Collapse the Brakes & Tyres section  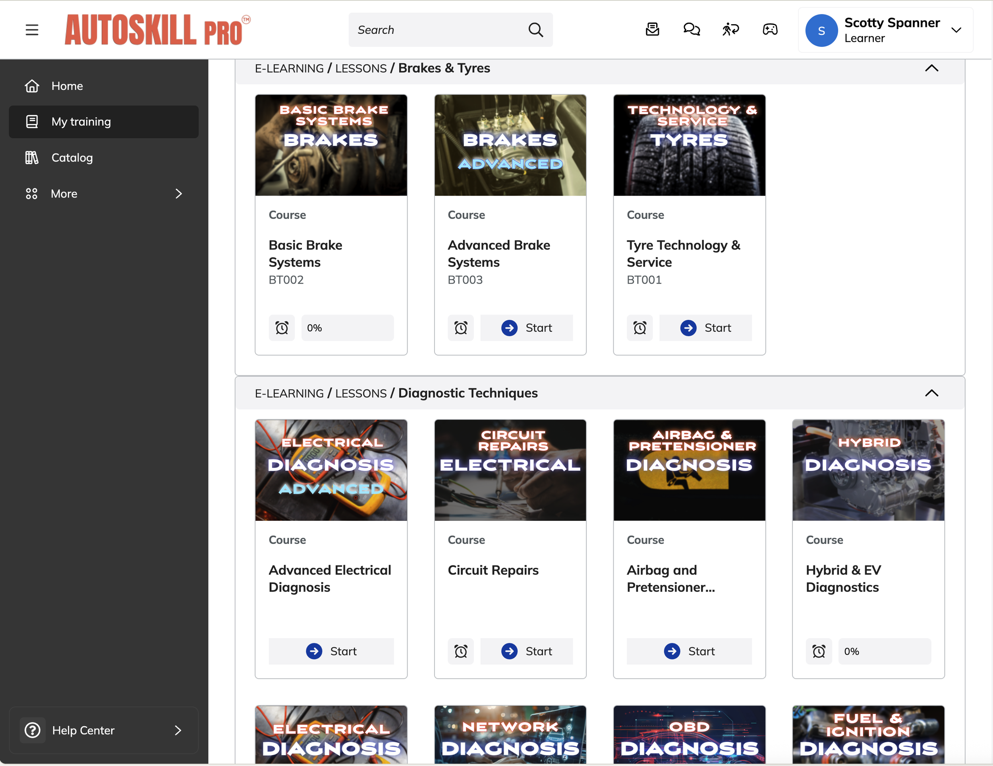(x=931, y=68)
